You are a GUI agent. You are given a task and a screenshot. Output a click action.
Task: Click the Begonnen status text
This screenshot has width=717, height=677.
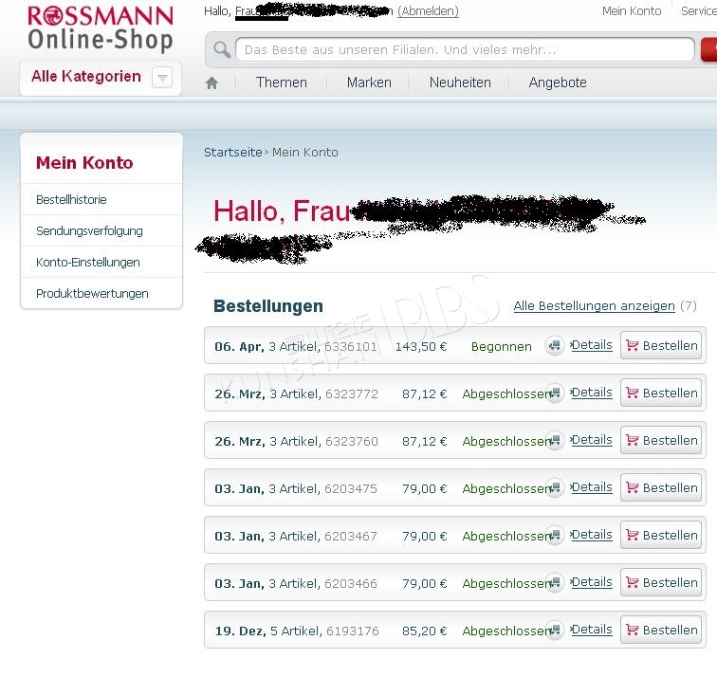[x=501, y=346]
